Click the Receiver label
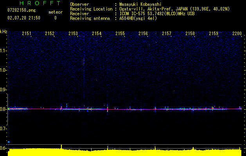Screen dimensions: 246x156 click(79, 14)
